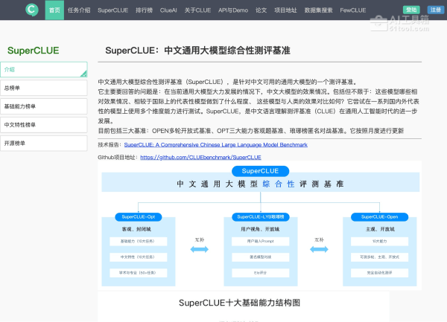Open API与Demo in the navigation bar
Viewport: 447px width, 322px height.
click(235, 10)
